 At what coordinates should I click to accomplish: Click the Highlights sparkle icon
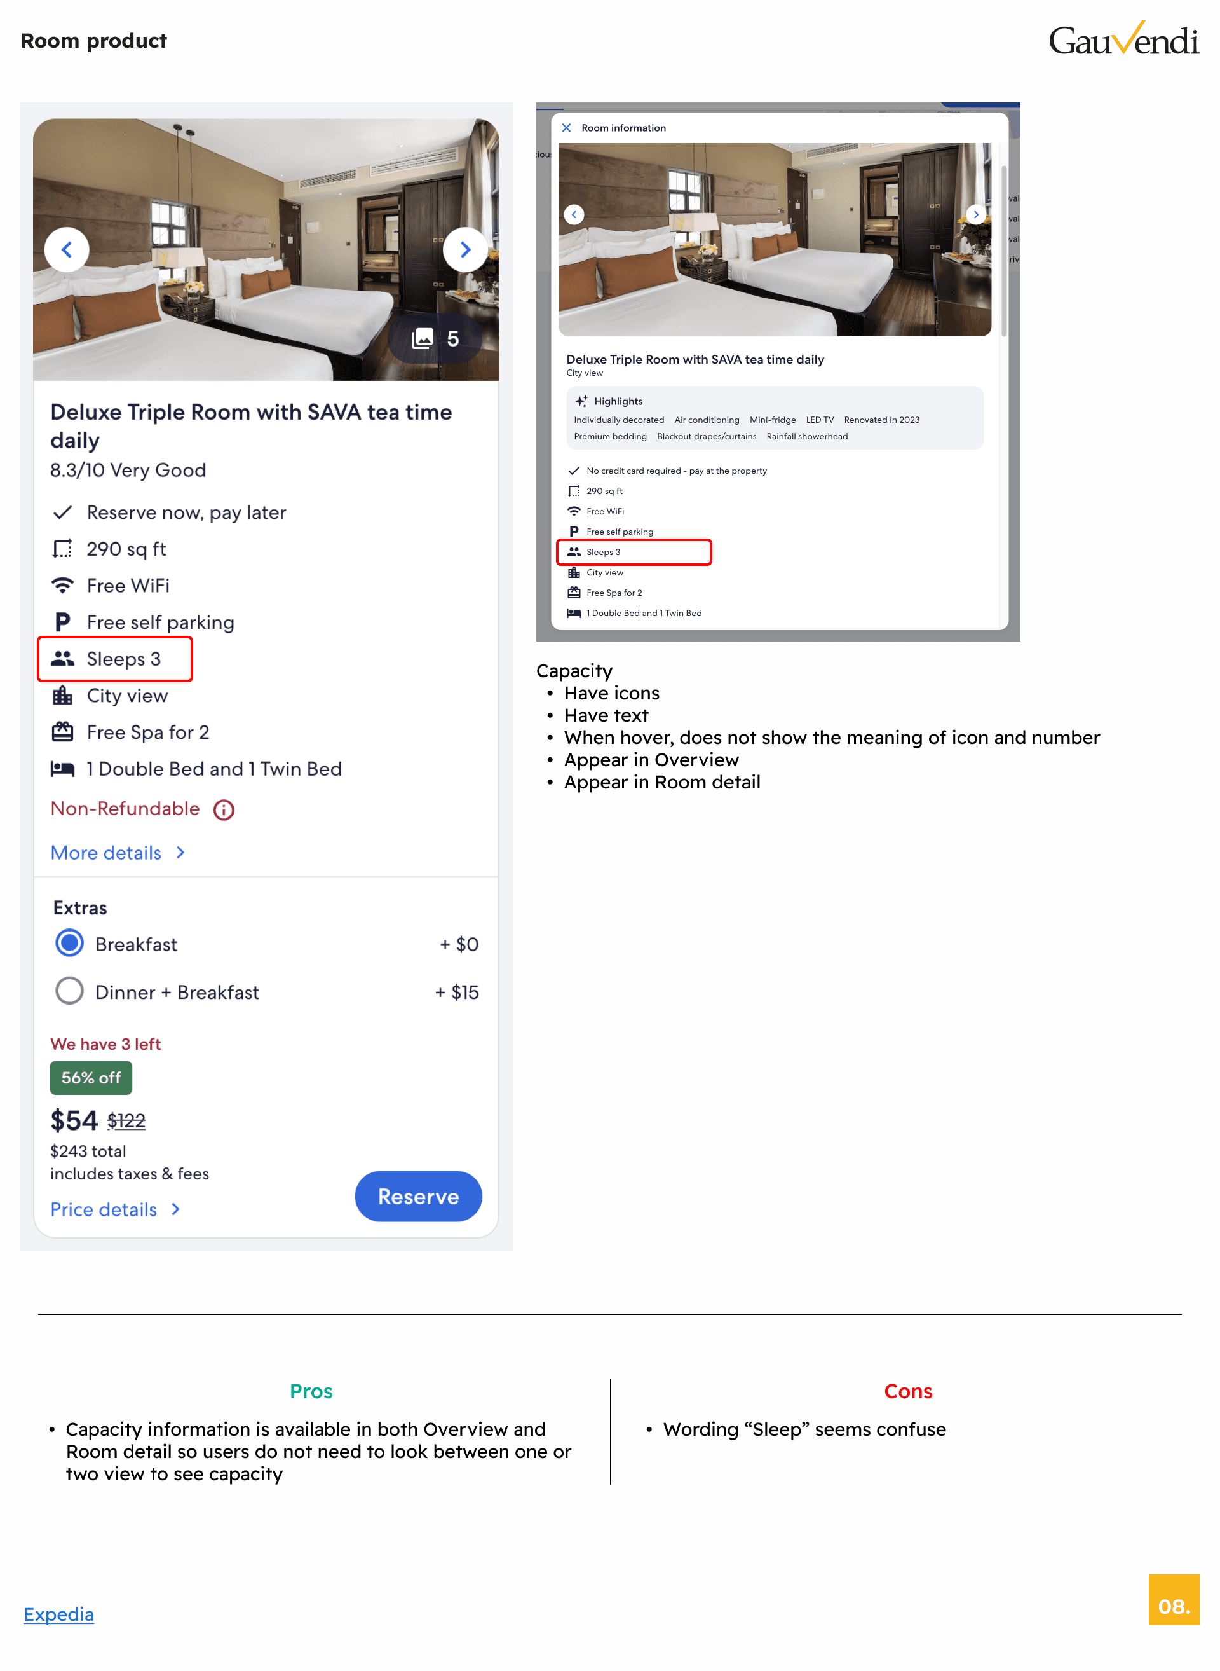point(581,401)
